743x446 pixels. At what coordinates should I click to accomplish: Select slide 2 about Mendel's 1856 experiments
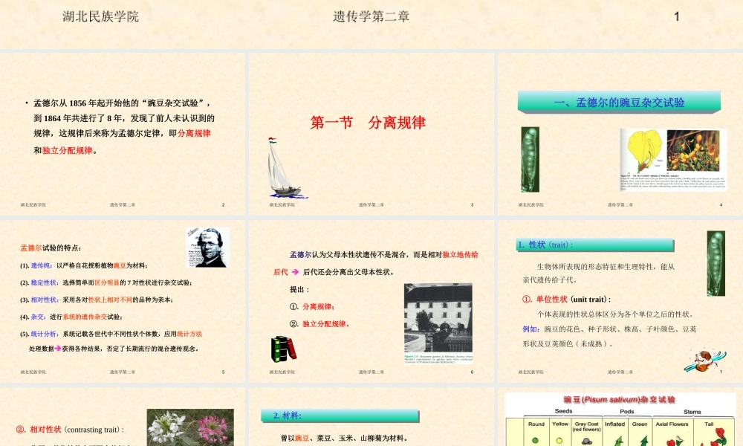click(123, 134)
